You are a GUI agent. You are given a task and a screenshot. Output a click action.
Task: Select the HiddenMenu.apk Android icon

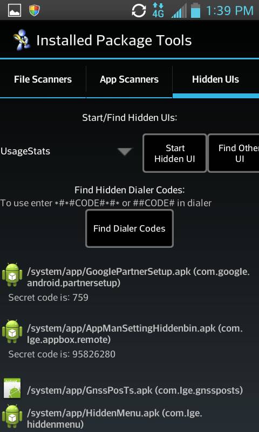click(12, 416)
